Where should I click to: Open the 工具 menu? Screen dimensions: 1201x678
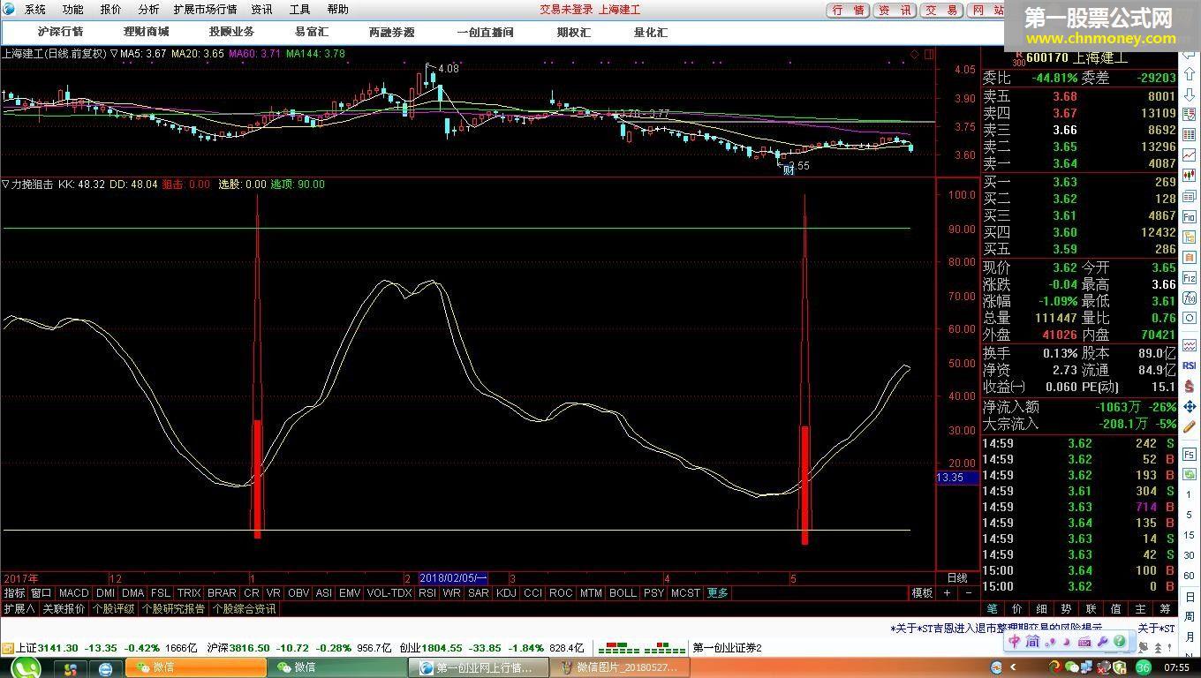[x=299, y=10]
